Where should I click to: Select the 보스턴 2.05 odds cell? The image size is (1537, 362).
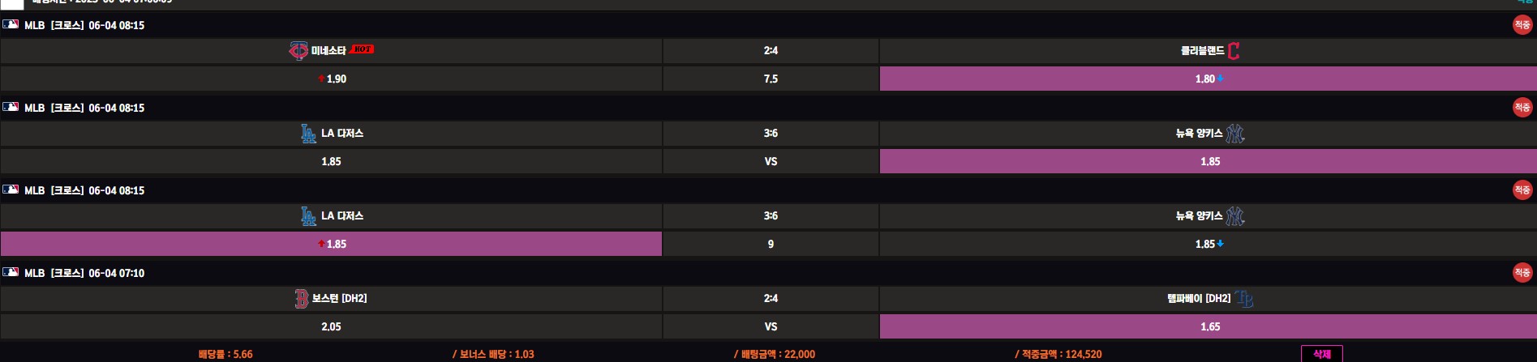point(331,326)
